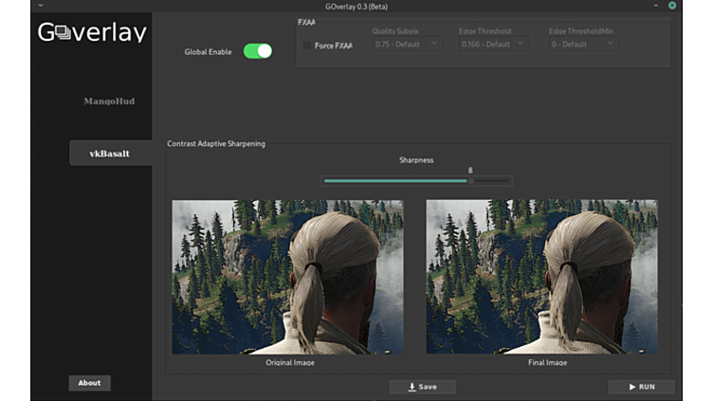The width and height of the screenshot is (713, 401).
Task: Open the Edge ThresholdMin dropdown
Action: [x=583, y=45]
